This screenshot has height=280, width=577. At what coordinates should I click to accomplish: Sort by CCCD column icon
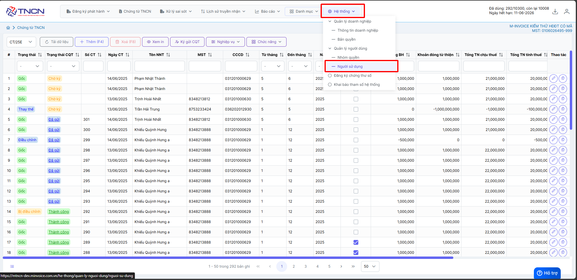click(247, 55)
